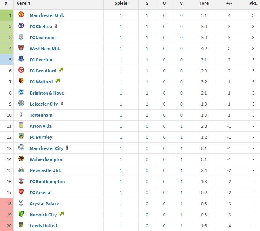Open Aston Villa's games count link
The height and width of the screenshot is (231, 260).
(x=121, y=126)
